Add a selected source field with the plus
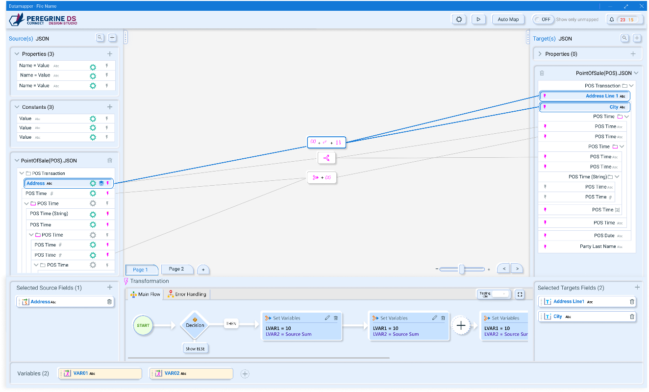This screenshot has height=392, width=649. [110, 288]
